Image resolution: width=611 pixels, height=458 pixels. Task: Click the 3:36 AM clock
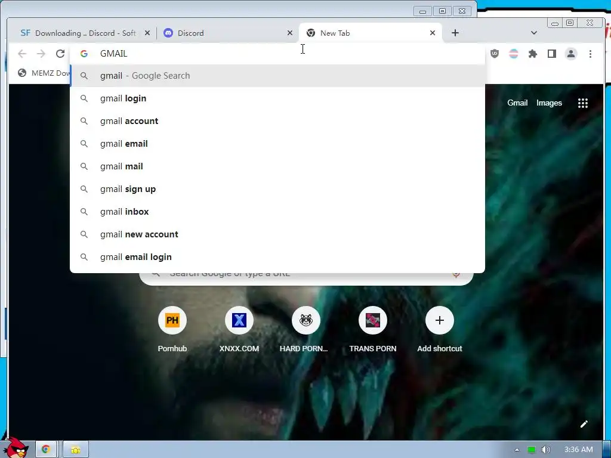coord(579,450)
